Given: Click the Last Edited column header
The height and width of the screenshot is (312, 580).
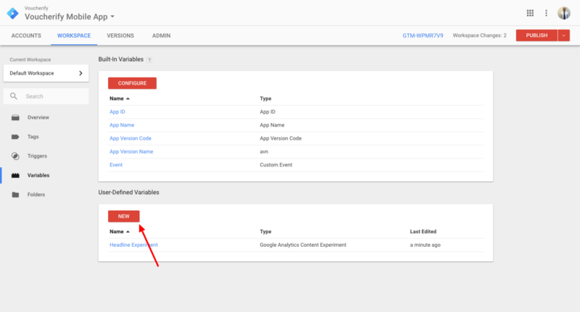Looking at the screenshot, I should 423,232.
